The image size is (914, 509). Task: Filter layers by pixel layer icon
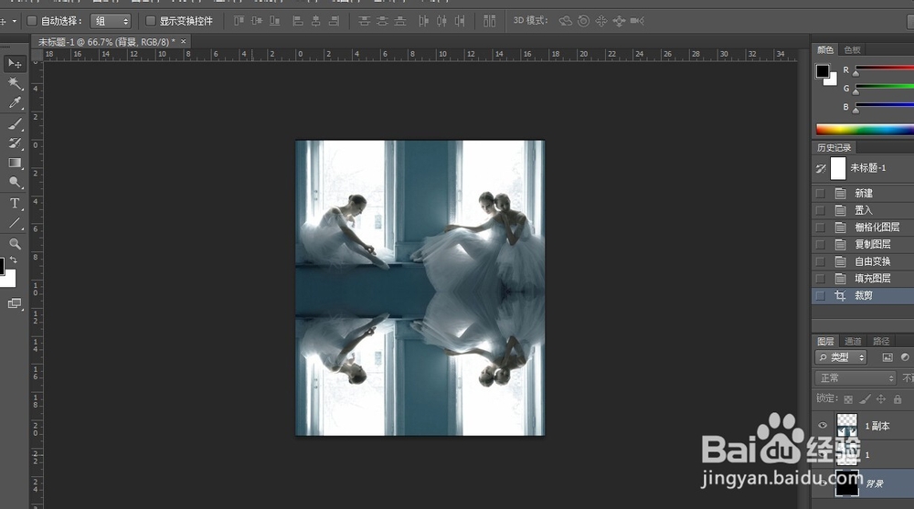(887, 357)
